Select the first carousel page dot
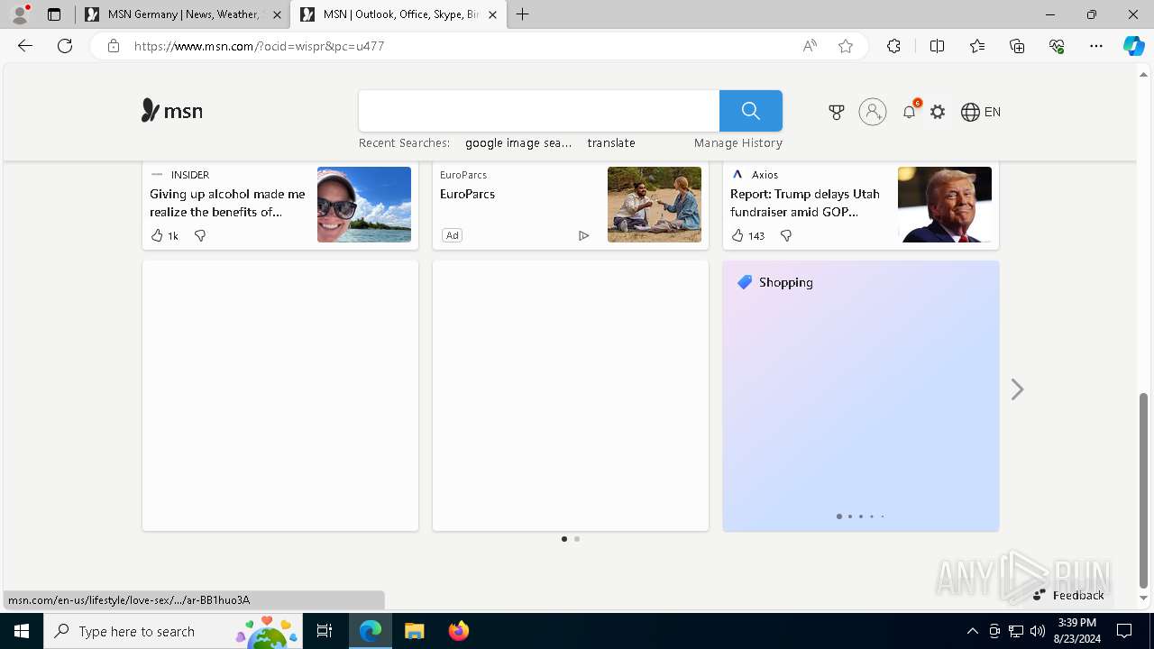The width and height of the screenshot is (1154, 649). click(564, 539)
